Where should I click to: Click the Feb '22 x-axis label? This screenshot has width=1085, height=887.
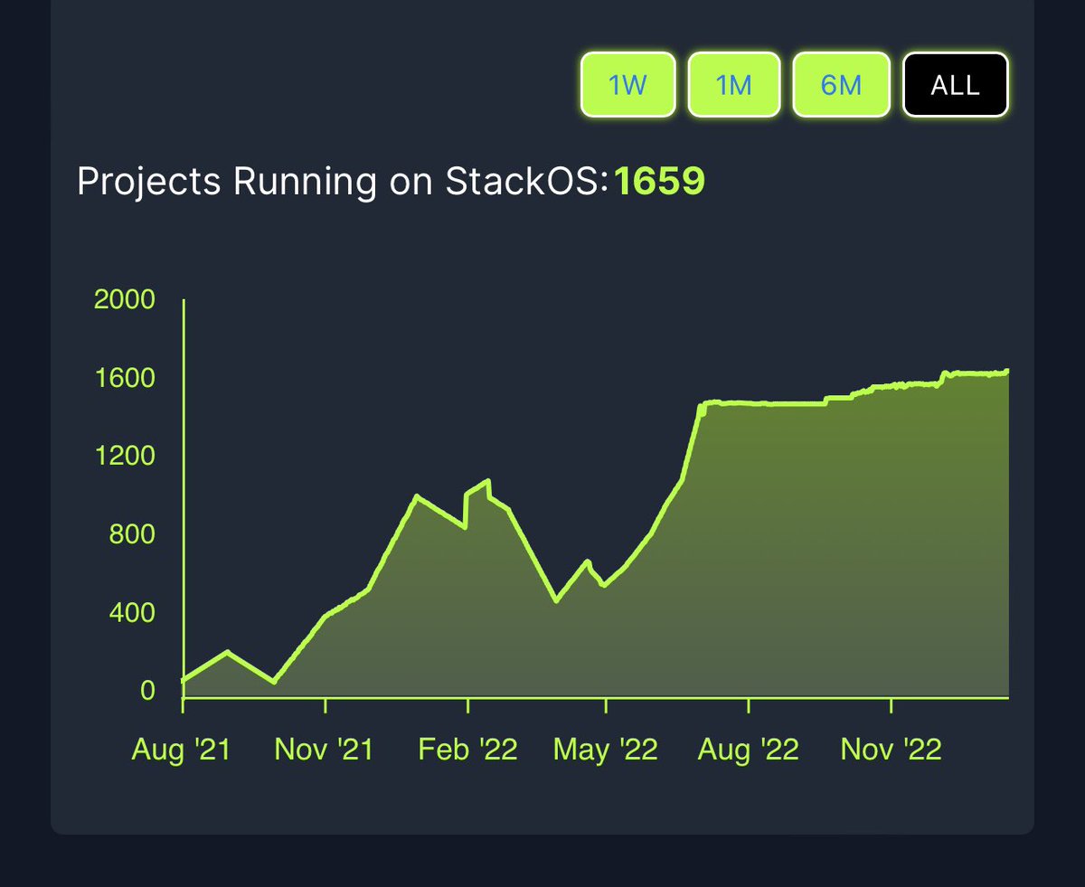pos(467,749)
